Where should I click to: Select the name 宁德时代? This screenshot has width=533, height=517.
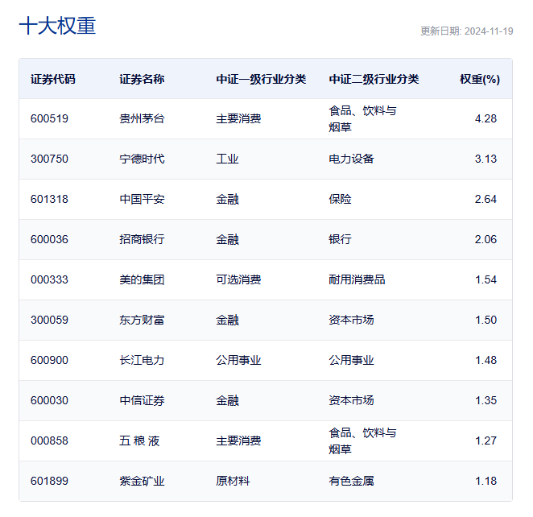142,159
